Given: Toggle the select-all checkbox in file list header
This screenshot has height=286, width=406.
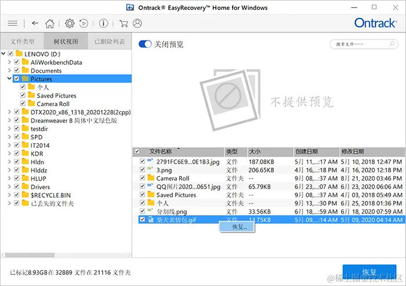Looking at the screenshot, I should [x=137, y=151].
